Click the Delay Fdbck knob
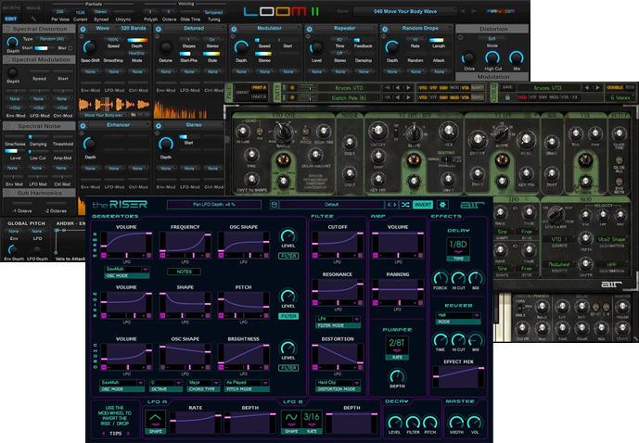The height and width of the screenshot is (443, 639). (441, 279)
